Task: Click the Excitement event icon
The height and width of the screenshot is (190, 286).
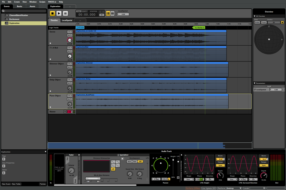Action: coord(7,19)
